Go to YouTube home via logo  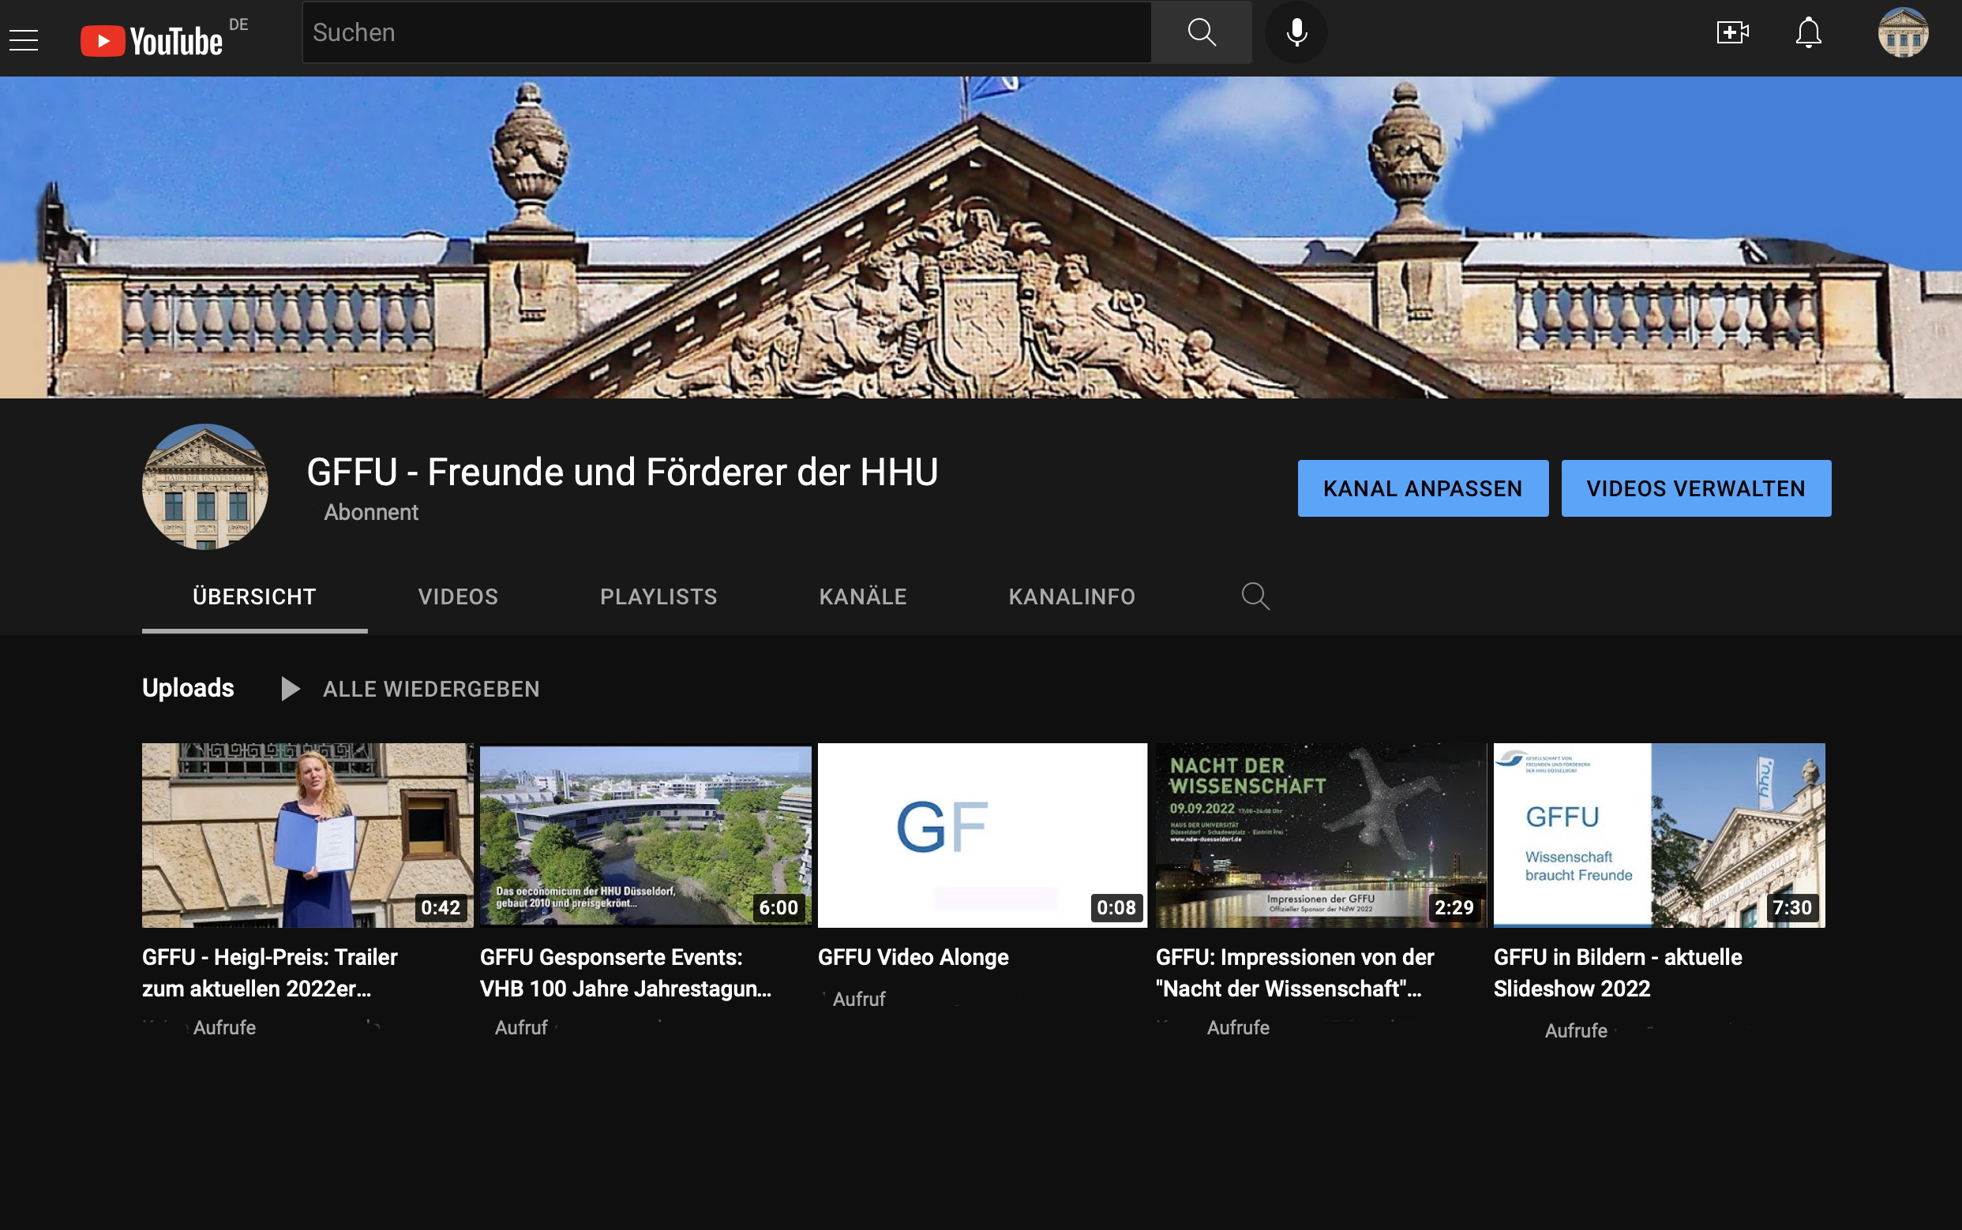[152, 41]
